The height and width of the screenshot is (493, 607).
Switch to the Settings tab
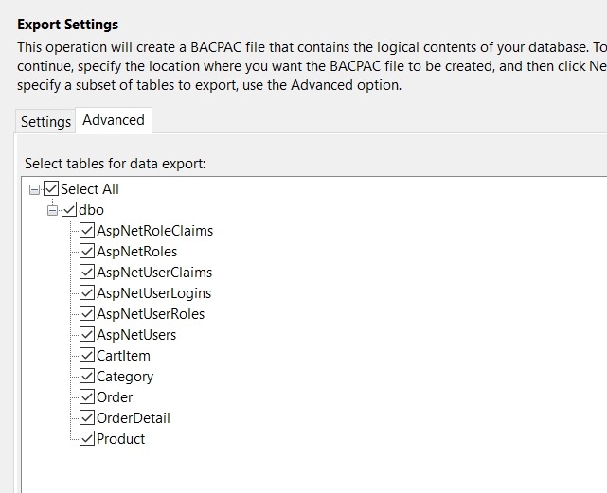click(45, 122)
